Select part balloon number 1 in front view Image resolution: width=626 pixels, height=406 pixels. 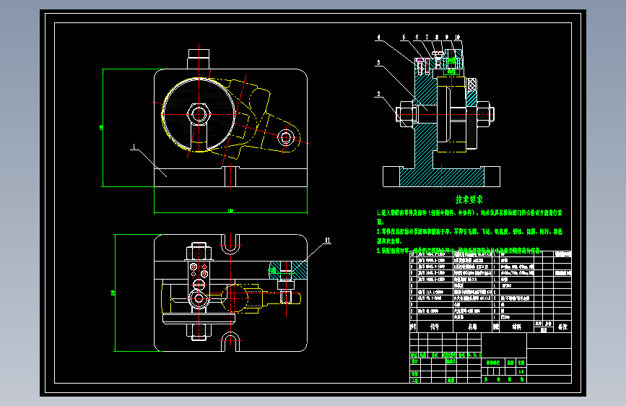point(134,147)
